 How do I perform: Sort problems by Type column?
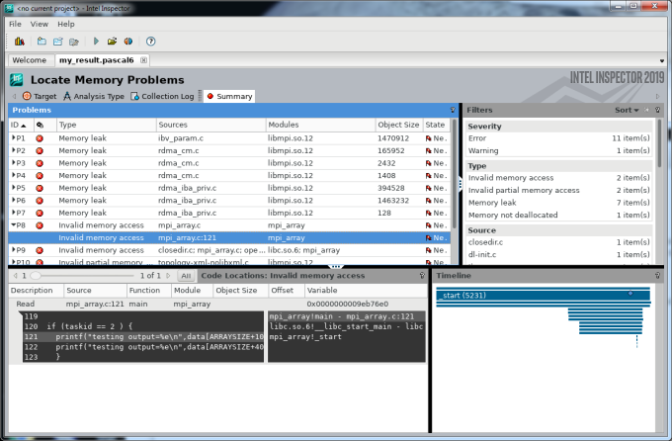click(x=107, y=125)
